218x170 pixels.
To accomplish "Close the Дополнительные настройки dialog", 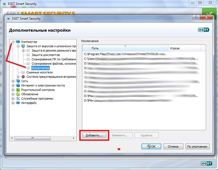I will click(206, 17).
